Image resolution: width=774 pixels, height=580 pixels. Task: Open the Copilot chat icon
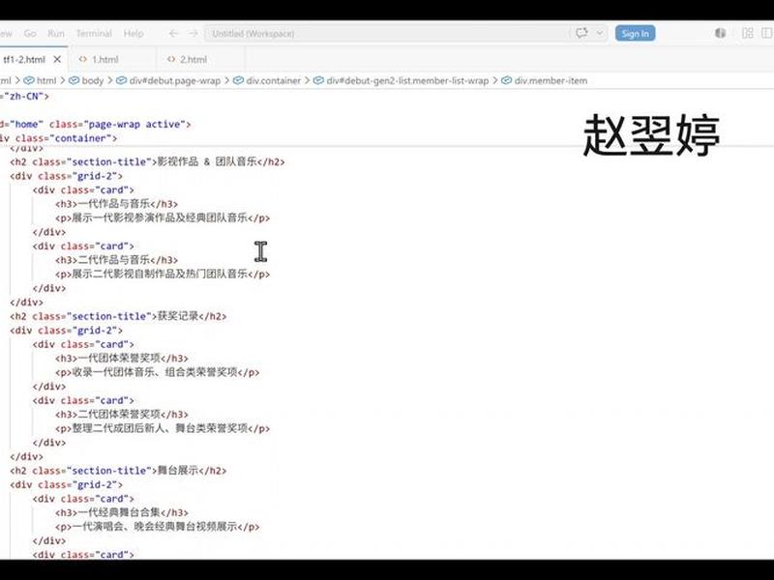tap(581, 33)
